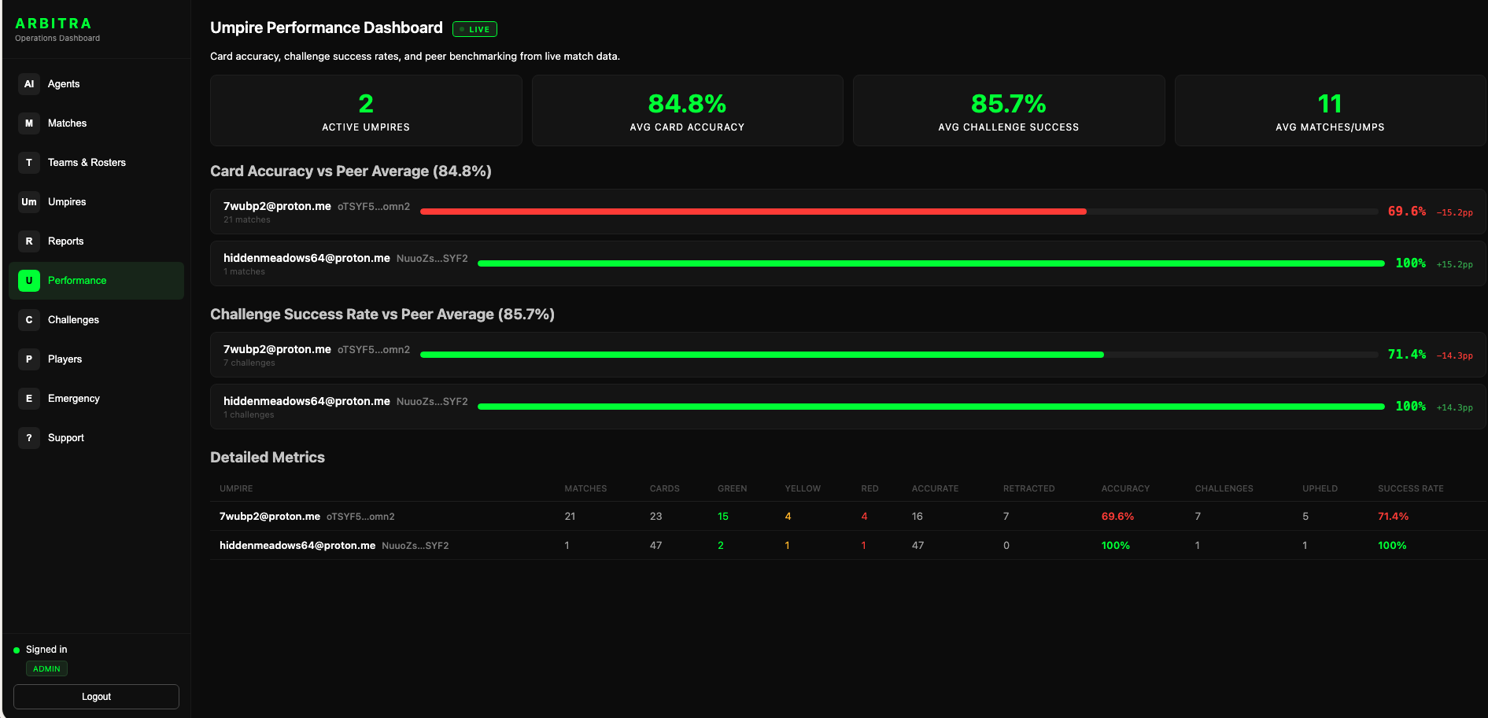The height and width of the screenshot is (718, 1488).
Task: Open Umpires via Um icon
Action: point(29,202)
